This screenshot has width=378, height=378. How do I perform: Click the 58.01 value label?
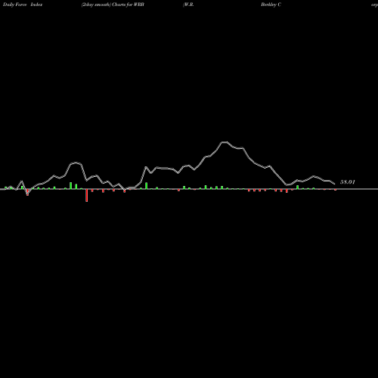click(x=348, y=182)
